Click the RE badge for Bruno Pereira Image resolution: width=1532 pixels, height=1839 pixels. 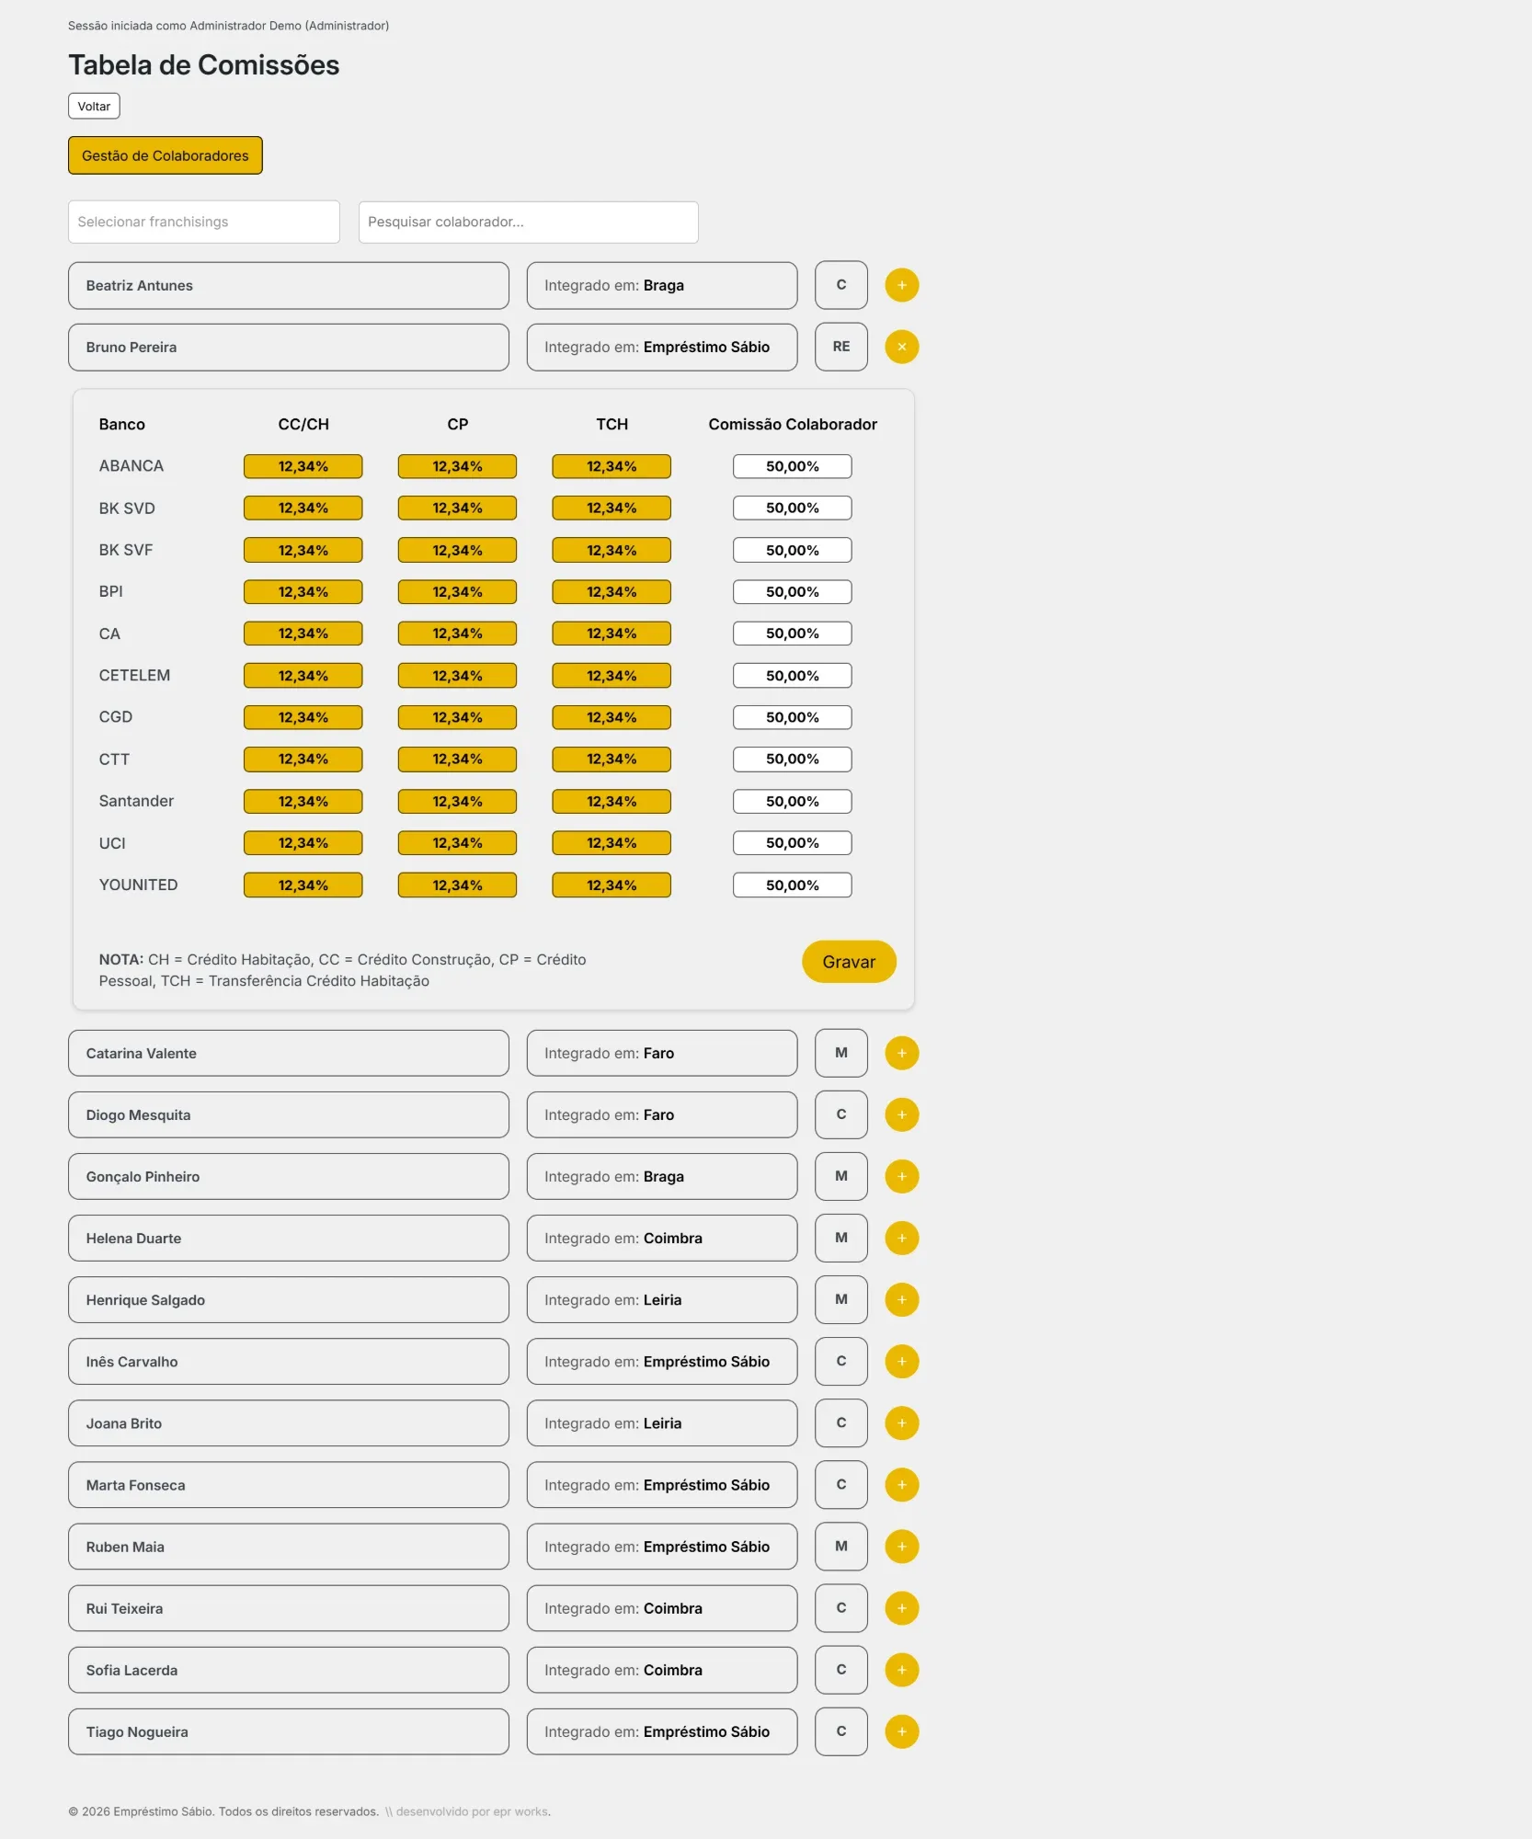(840, 347)
